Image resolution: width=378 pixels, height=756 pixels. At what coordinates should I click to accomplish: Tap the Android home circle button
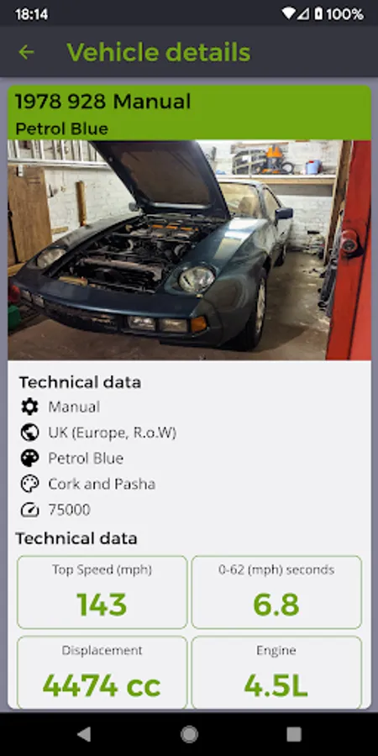(x=189, y=734)
